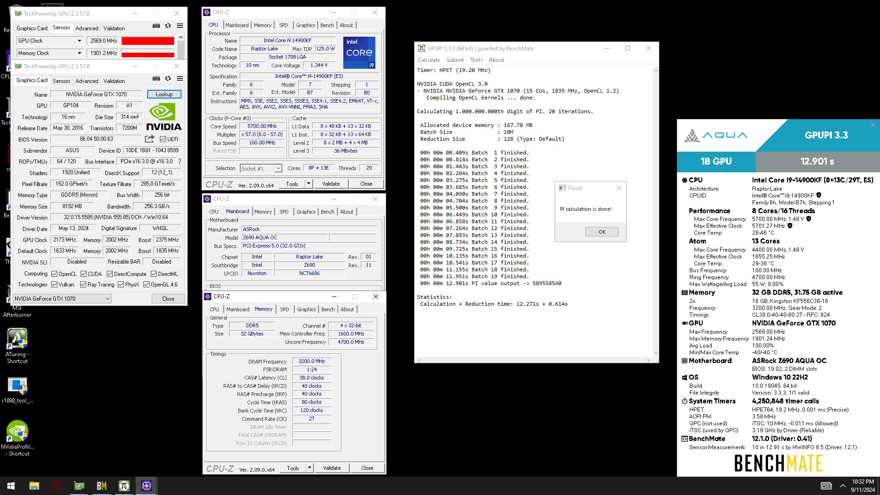Click Lookup button in GPU-Z

point(164,94)
